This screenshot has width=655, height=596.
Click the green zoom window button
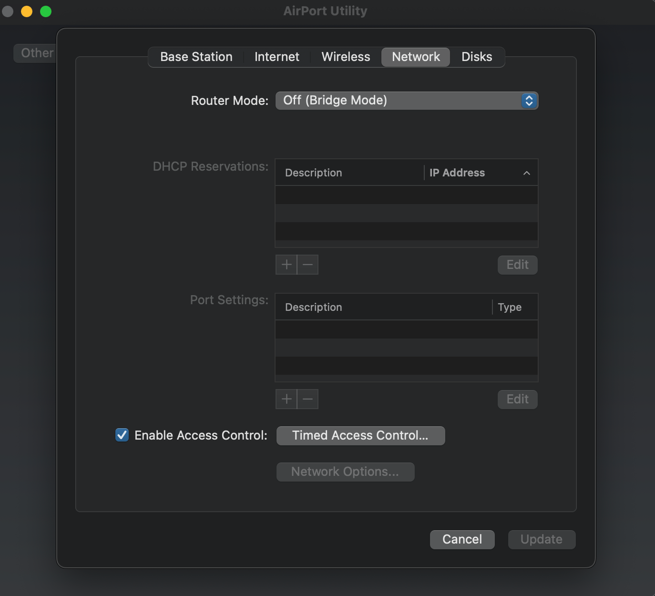point(46,11)
